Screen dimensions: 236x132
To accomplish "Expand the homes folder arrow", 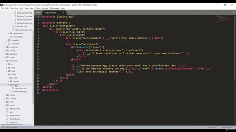I will (8, 81).
